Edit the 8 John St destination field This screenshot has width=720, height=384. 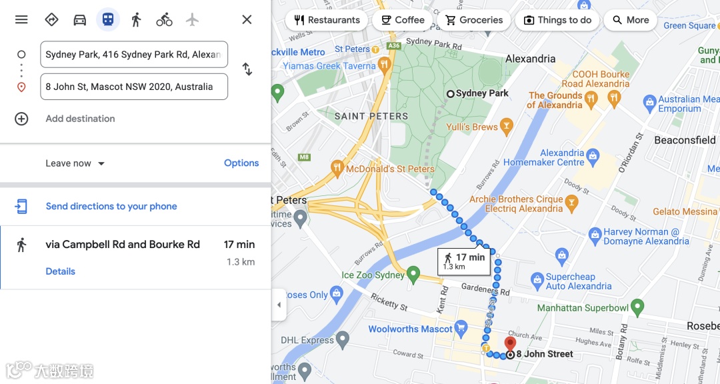pyautogui.click(x=134, y=87)
